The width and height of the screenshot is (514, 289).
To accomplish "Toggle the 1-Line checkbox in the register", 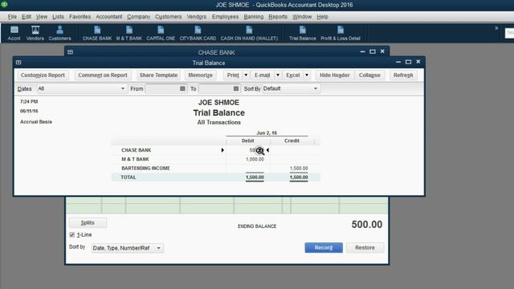I will 72,234.
